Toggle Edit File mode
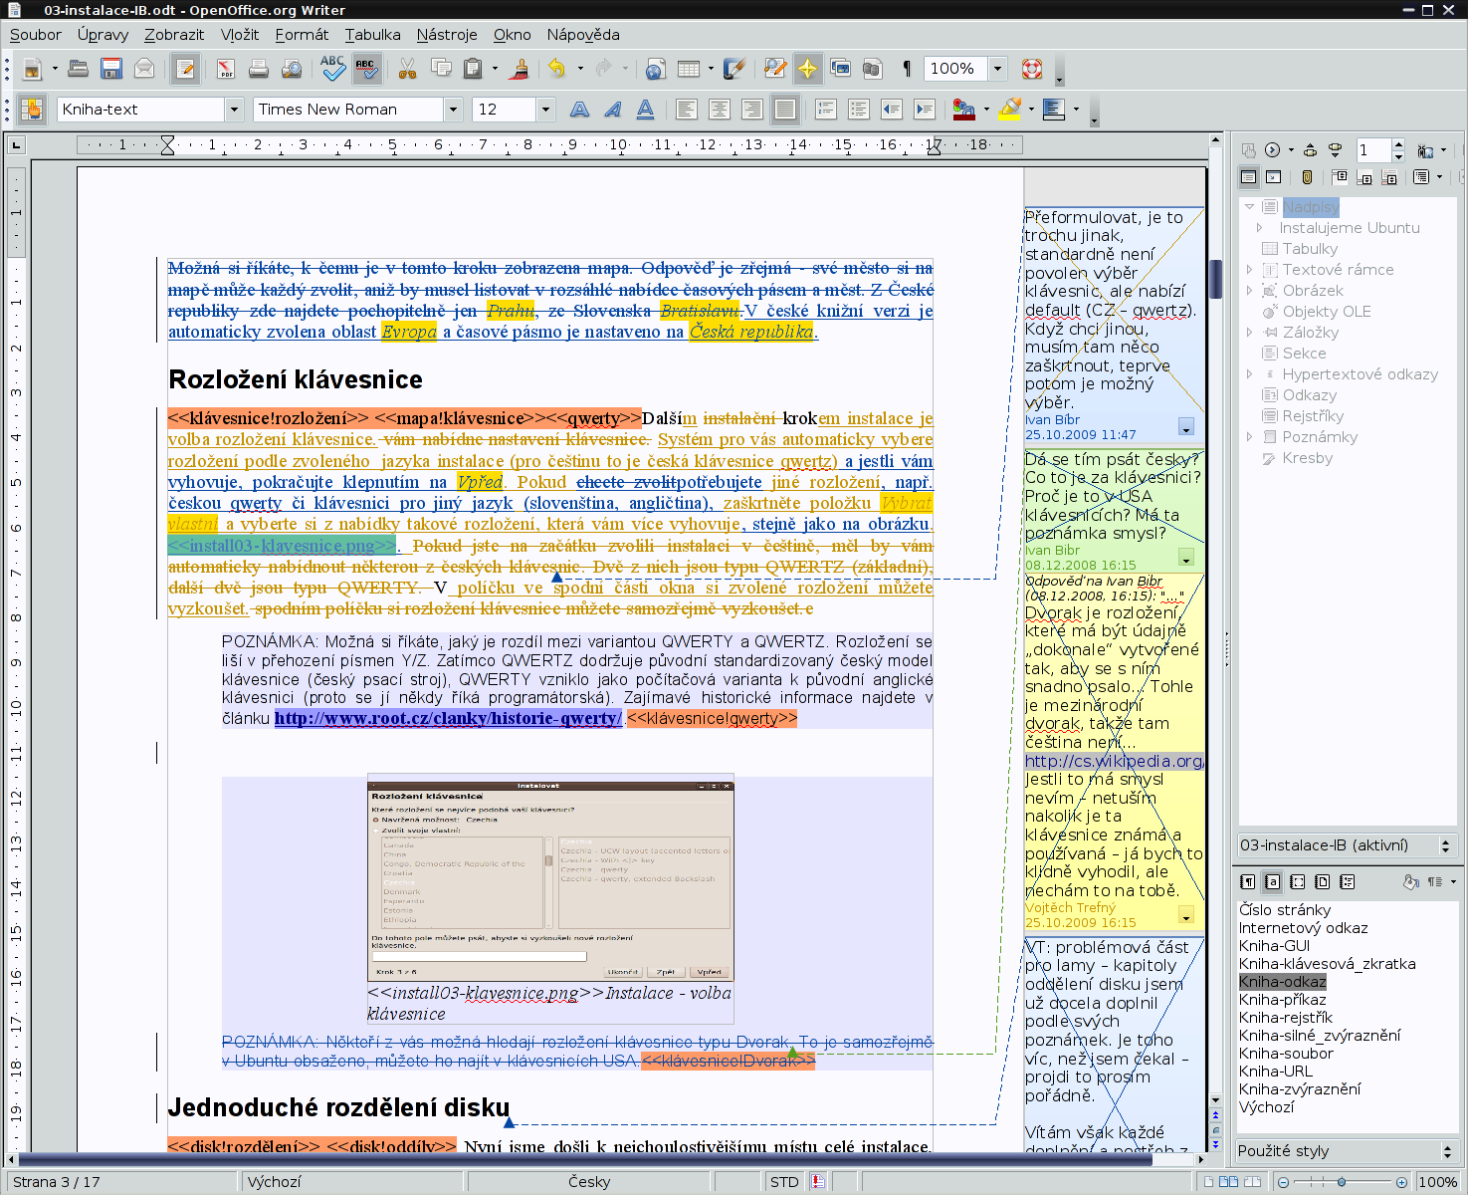The image size is (1468, 1195). [185, 69]
